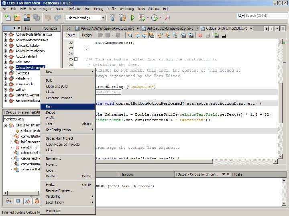Collapse the code fold at line 25

tap(76, 59)
